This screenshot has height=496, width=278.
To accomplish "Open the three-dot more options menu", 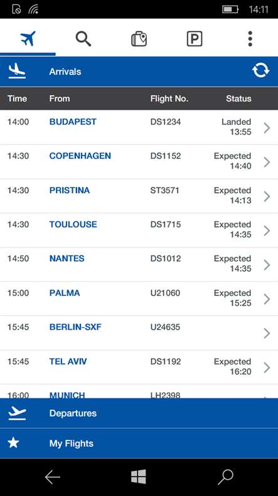I will pyautogui.click(x=250, y=38).
